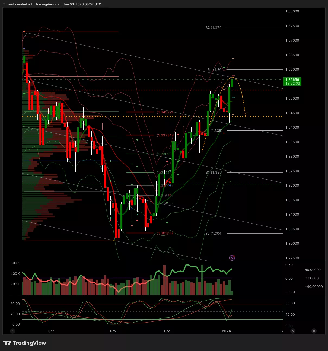
Task: Click the Tickmill TradingView.com header text
Action: click(52, 4)
